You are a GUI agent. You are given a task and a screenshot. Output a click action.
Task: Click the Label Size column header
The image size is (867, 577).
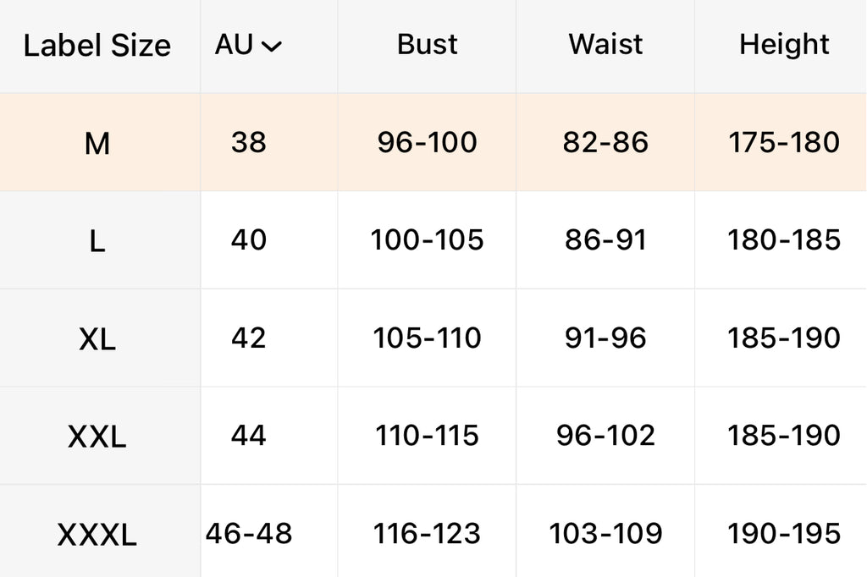point(97,46)
